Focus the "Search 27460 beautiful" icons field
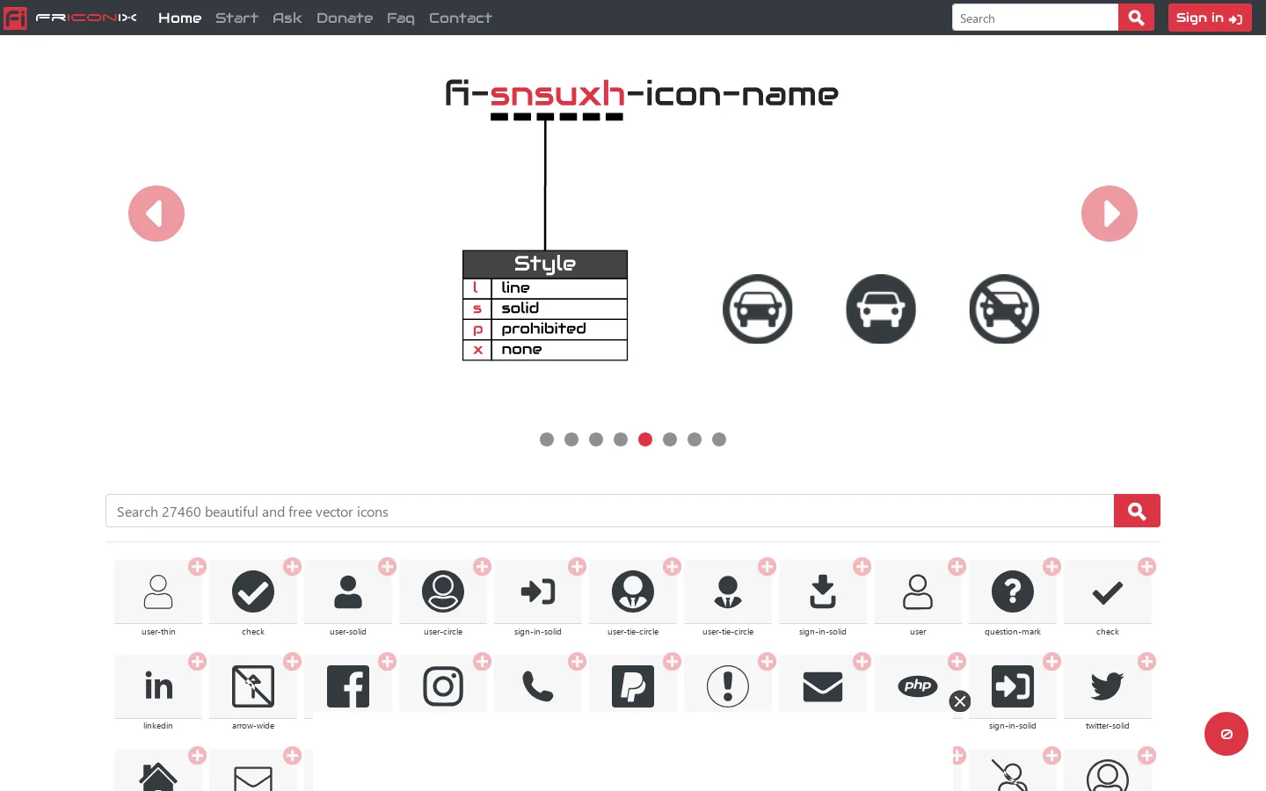The width and height of the screenshot is (1266, 791). (609, 511)
